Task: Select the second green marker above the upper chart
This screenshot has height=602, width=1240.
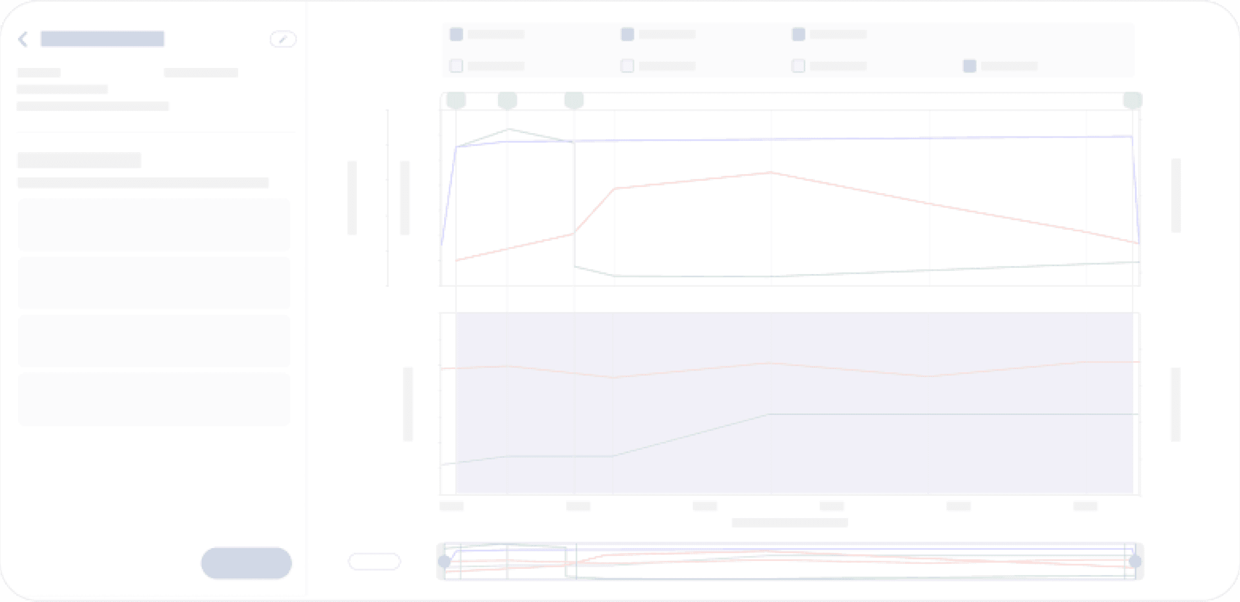Action: [x=508, y=101]
